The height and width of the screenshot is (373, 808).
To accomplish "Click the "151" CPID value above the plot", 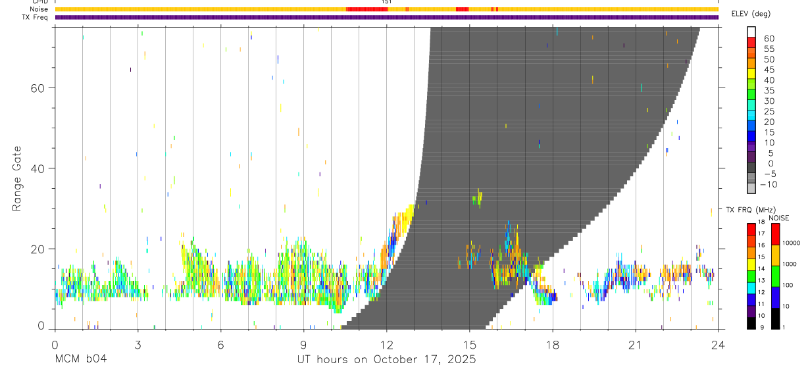I will (x=387, y=2).
